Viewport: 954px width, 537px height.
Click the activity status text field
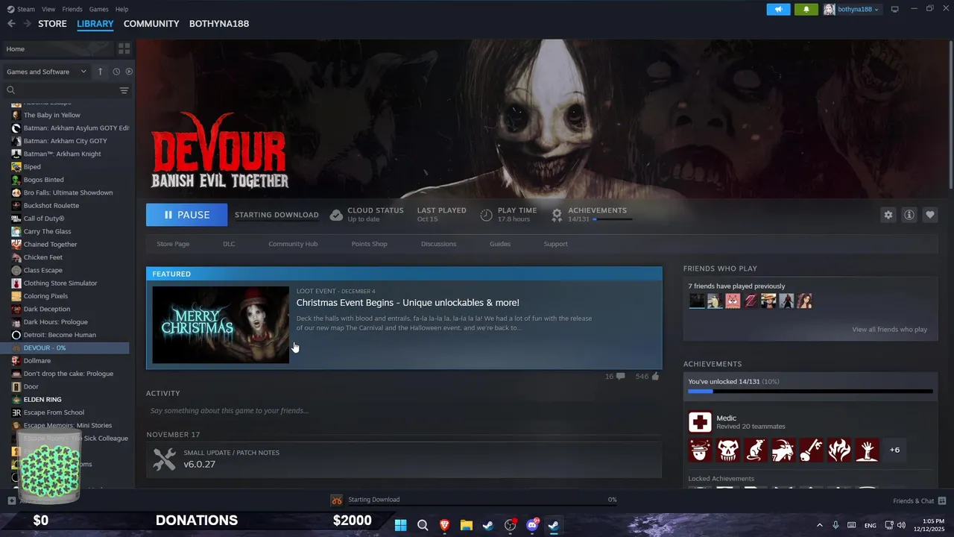coord(404,411)
